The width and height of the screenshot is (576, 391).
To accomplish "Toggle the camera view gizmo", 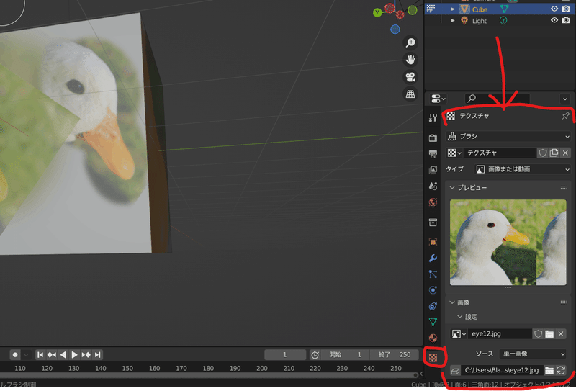I will [x=410, y=77].
